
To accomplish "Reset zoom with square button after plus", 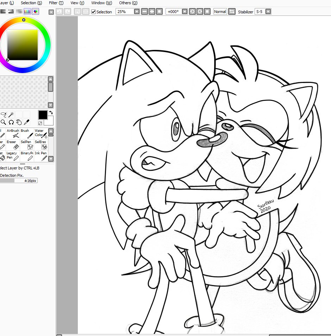I will click(159, 12).
